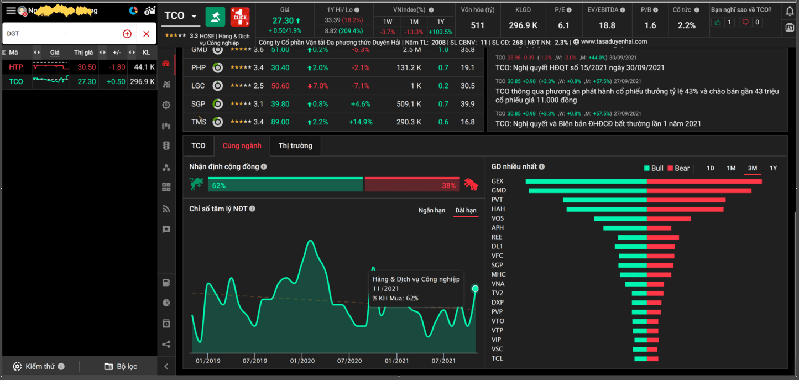Image resolution: width=799 pixels, height=380 pixels.
Task: Open the money growth chart icon
Action: click(x=149, y=11)
